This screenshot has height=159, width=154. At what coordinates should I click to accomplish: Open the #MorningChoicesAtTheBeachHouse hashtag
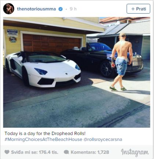[43, 139]
